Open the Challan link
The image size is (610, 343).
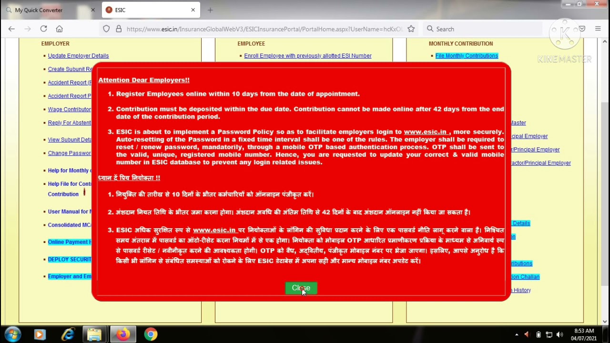pyautogui.click(x=525, y=277)
